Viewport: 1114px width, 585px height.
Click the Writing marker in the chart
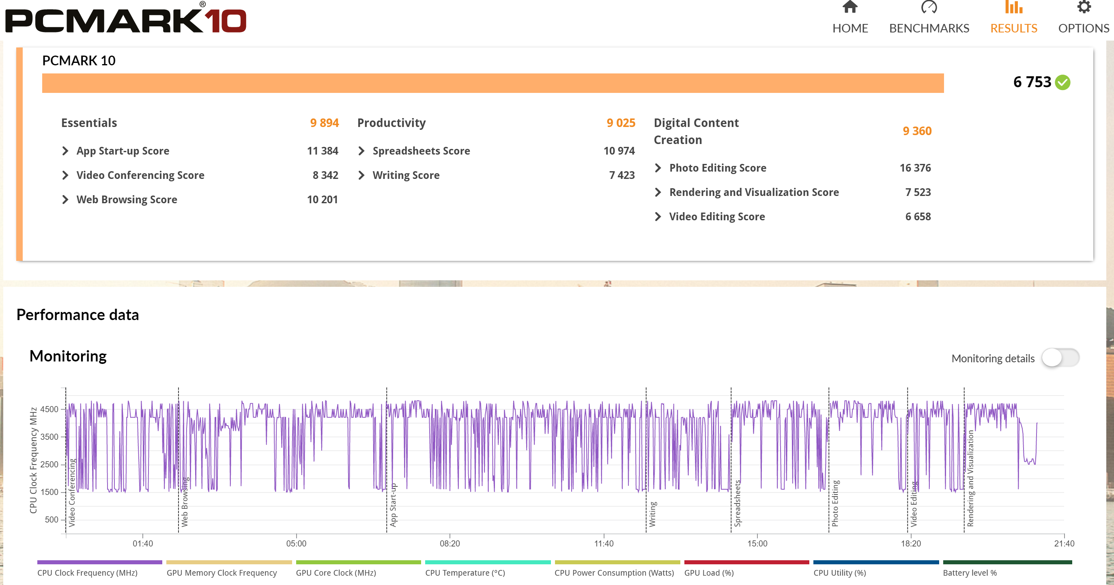click(x=652, y=514)
